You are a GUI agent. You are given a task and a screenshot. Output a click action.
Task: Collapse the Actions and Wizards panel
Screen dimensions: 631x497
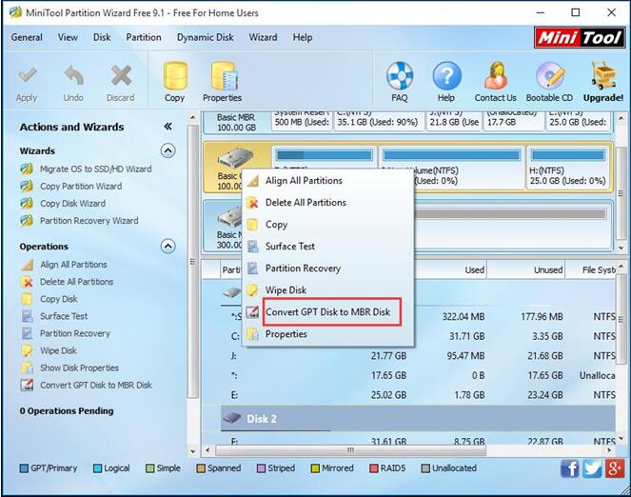coord(168,127)
